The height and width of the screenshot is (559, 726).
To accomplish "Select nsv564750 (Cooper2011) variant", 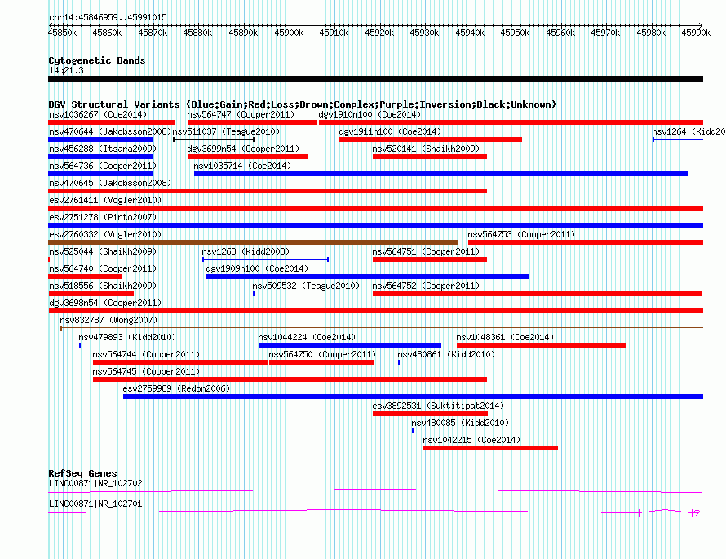I will [322, 354].
